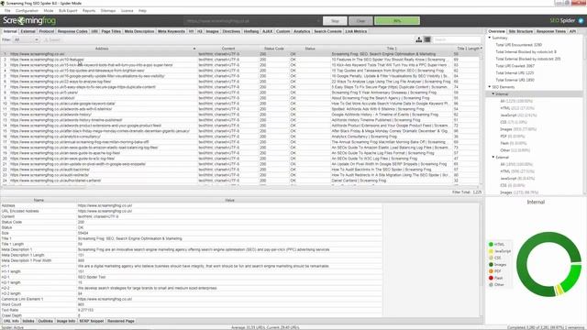Open the Bulk Export menu
Screen dimensions: 587x330
click(68, 10)
